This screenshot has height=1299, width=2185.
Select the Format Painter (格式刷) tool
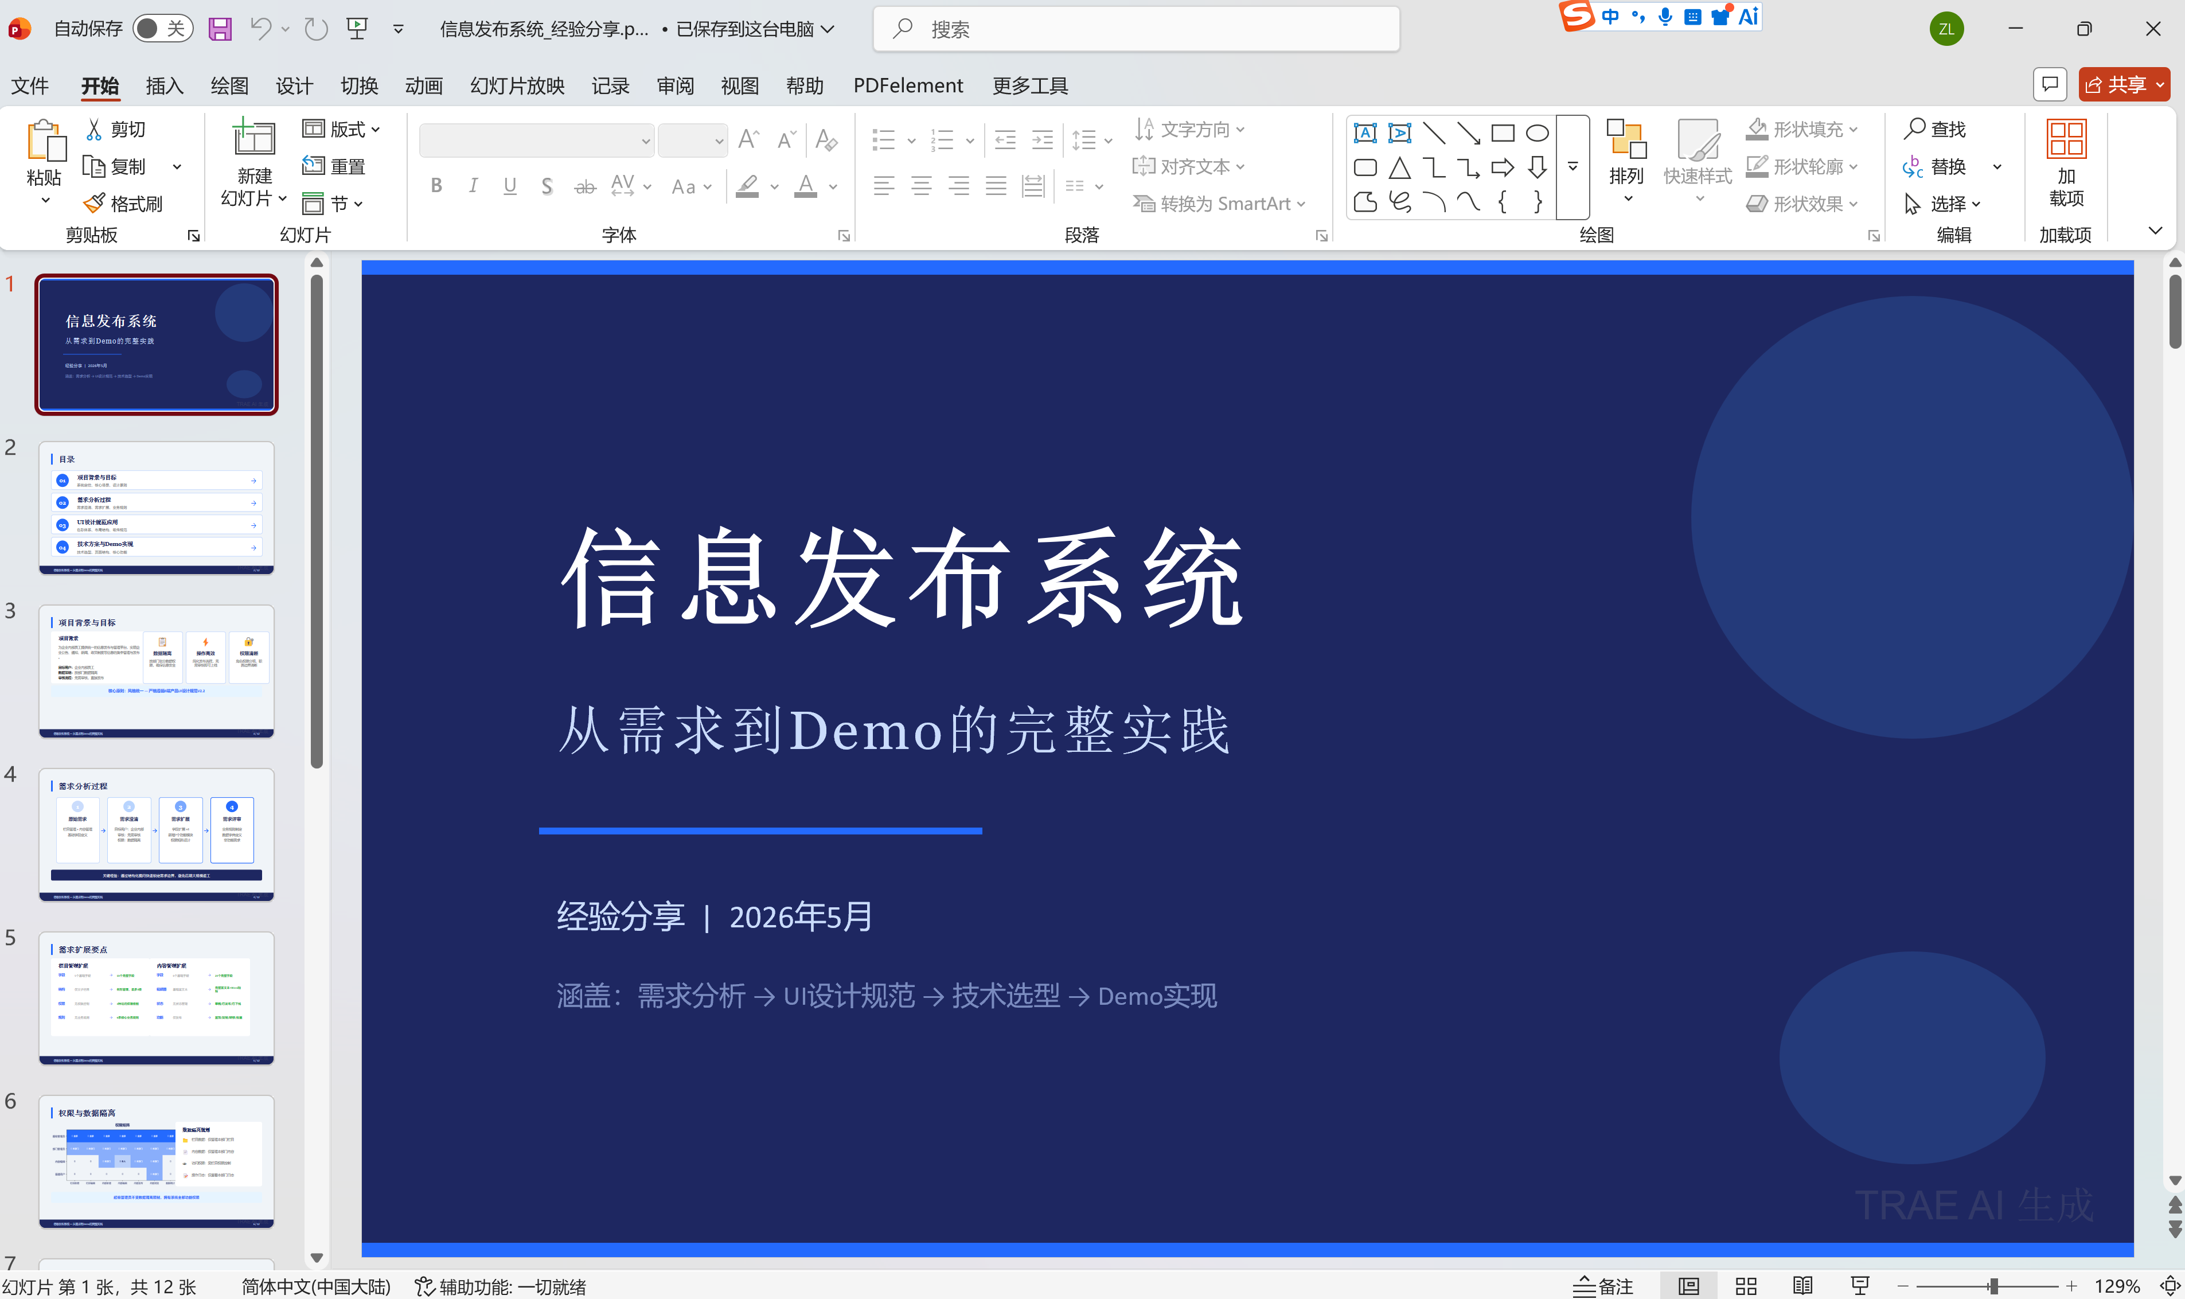(123, 204)
